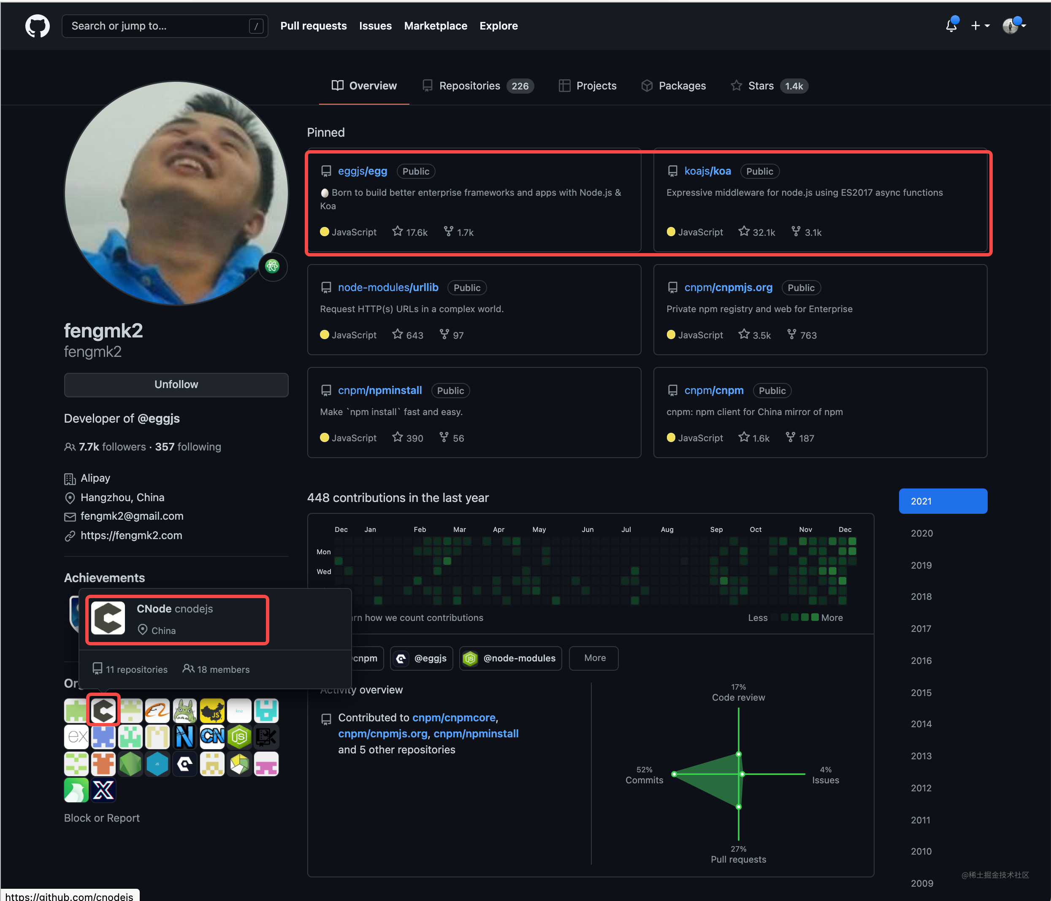Open the green bird logo organization
1051x901 pixels.
[76, 790]
